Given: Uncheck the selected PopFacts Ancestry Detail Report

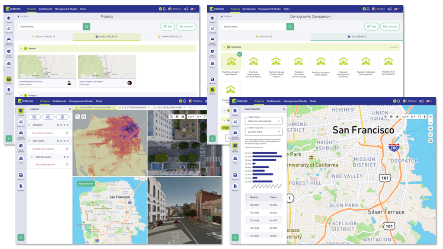Looking at the screenshot, I should coord(239,54).
